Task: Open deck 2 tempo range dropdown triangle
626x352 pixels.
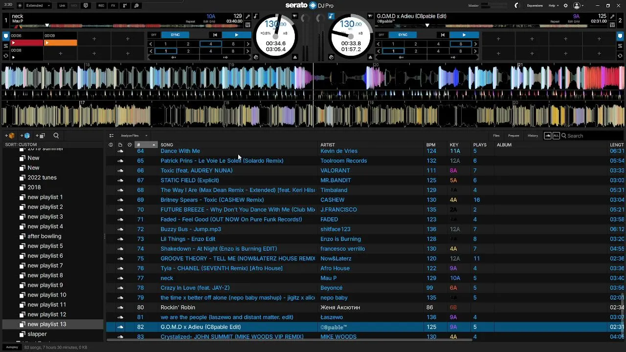Action: point(370,16)
